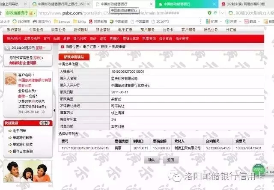Screen dimensions: 274x190
Task: Select 票据池 in the red submenu
Action: pyautogui.click(x=114, y=39)
